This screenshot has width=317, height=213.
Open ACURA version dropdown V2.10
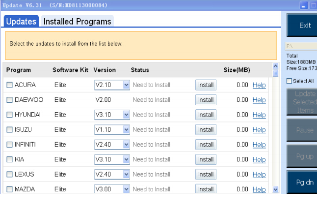[x=112, y=85]
